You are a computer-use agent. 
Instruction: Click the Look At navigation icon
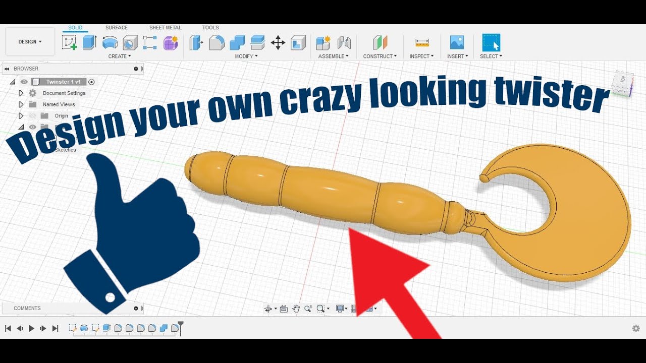pos(284,309)
